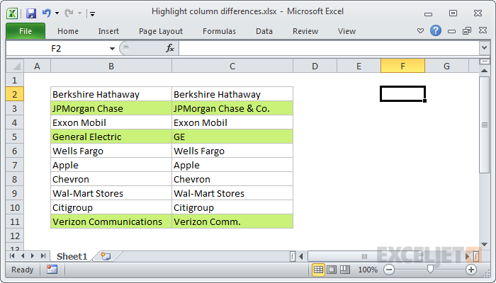Open zoom dialog via 100% label
Screen dimensions: 496x283
[x=368, y=270]
